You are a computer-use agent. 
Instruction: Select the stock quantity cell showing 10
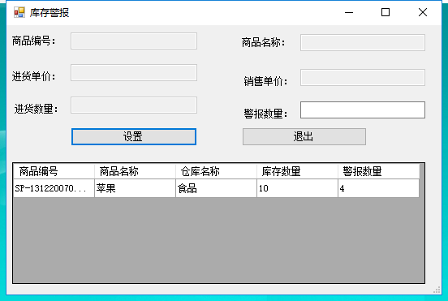[x=297, y=188]
